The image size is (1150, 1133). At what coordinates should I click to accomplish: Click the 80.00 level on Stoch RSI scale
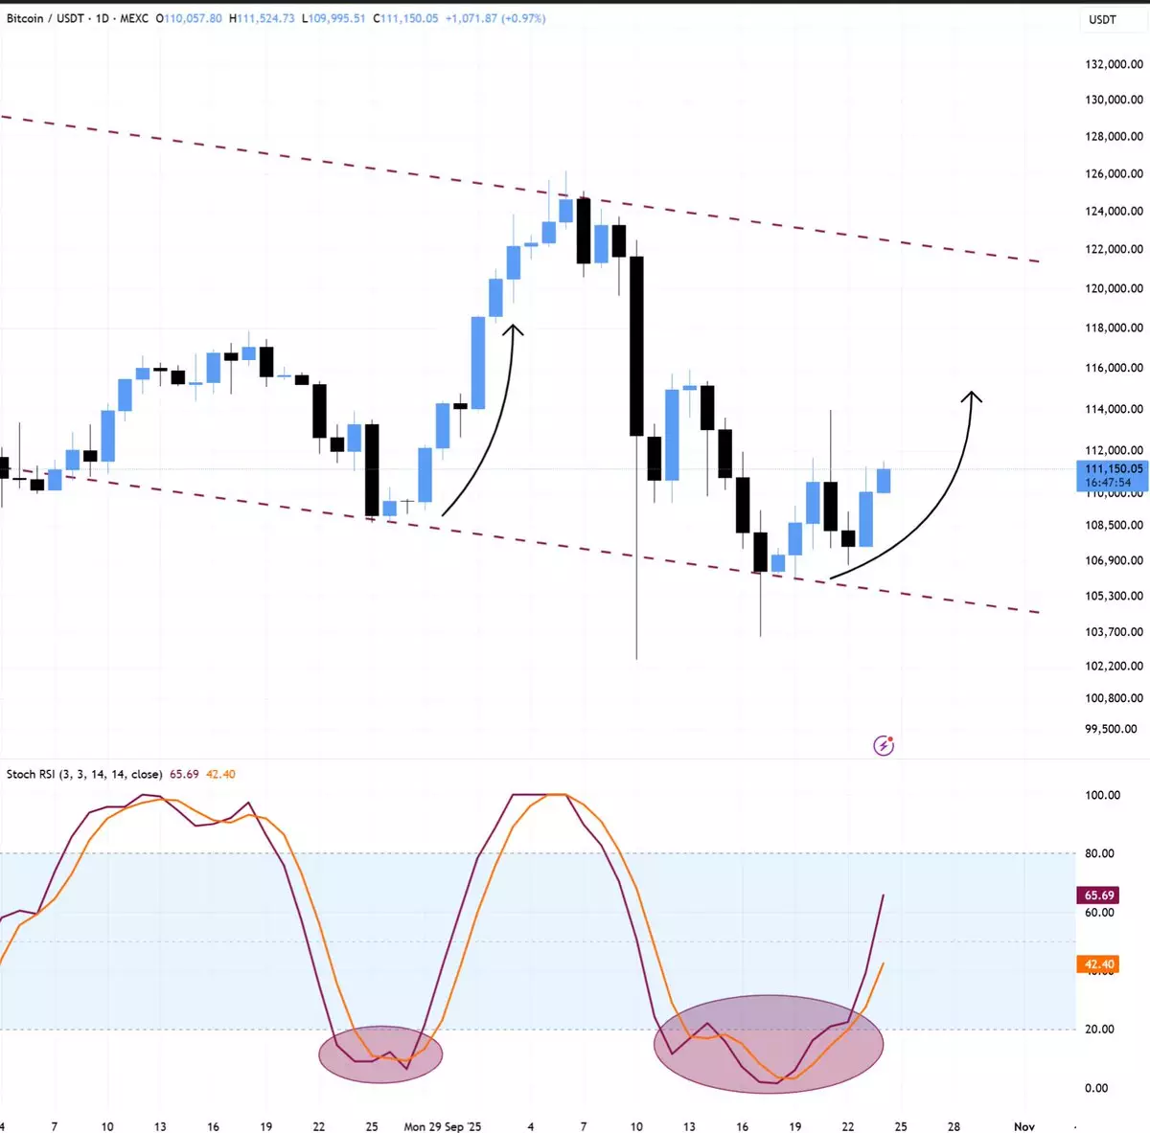click(1099, 853)
